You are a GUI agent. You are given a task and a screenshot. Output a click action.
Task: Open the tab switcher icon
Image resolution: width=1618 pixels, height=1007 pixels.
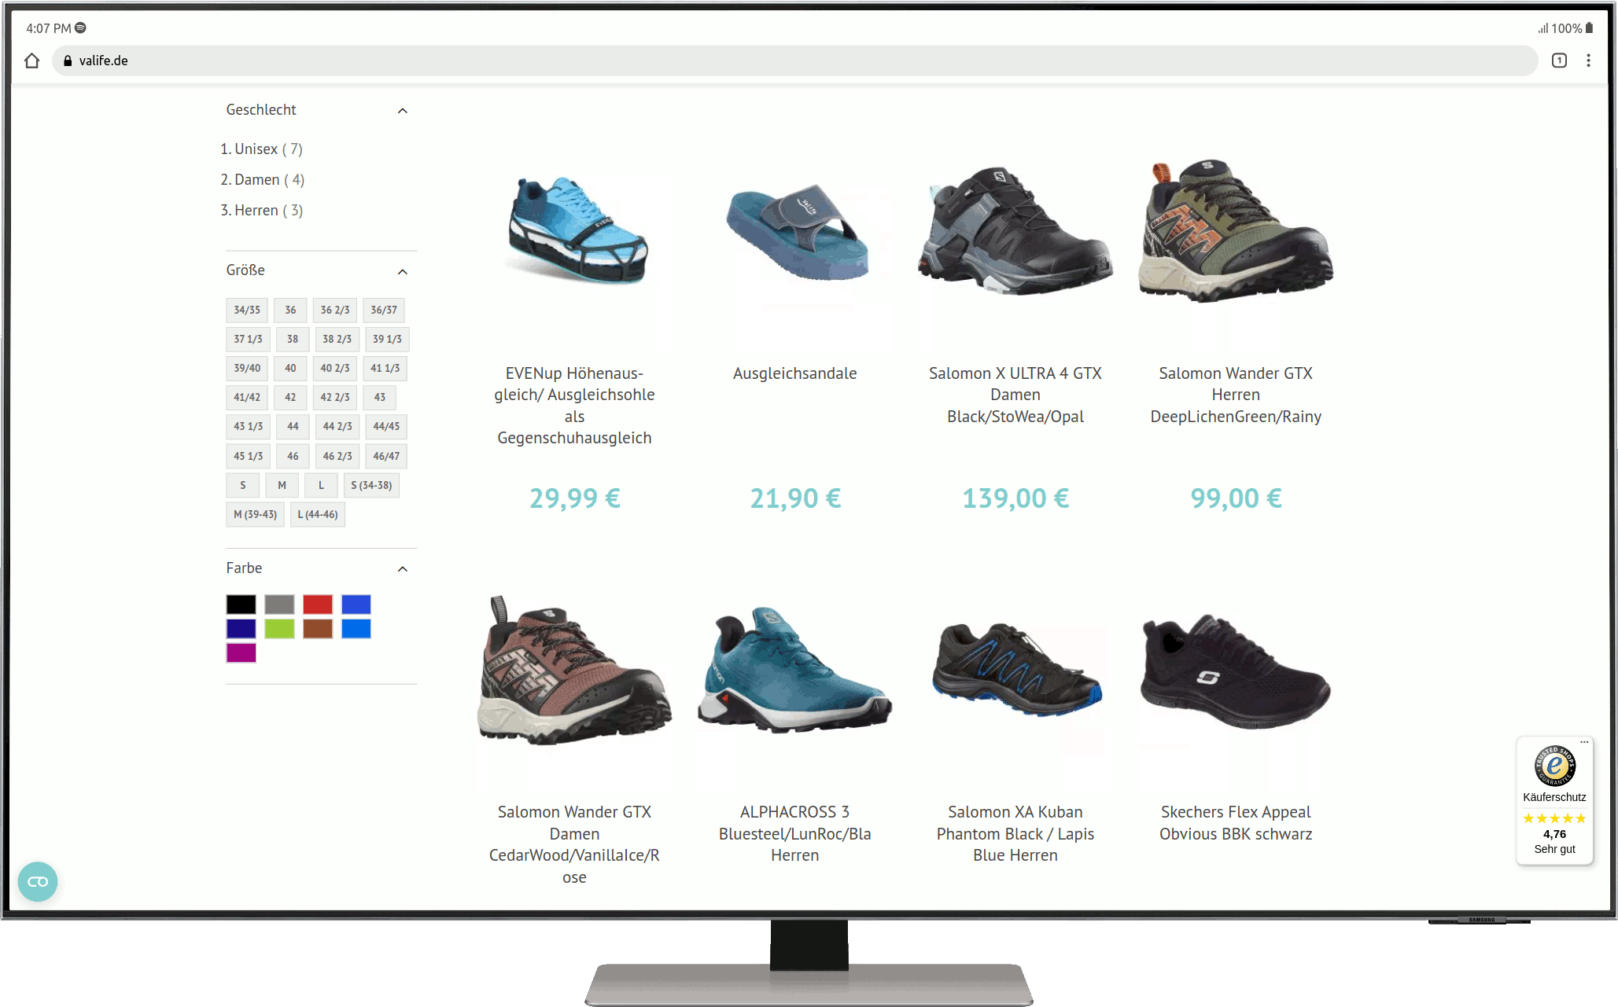tap(1559, 61)
